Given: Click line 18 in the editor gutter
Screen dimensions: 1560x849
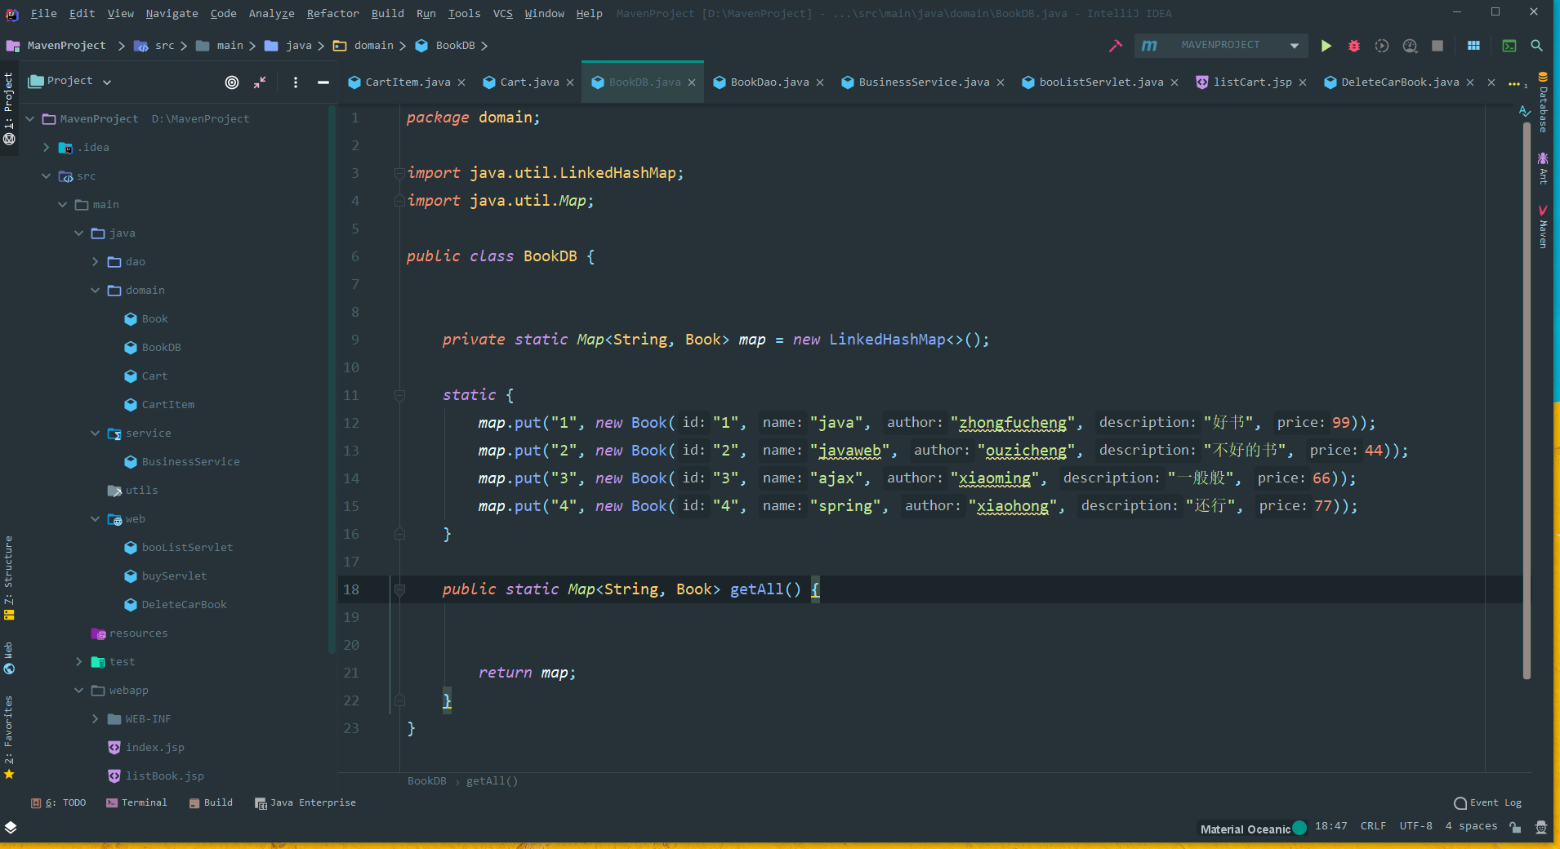Looking at the screenshot, I should pyautogui.click(x=352, y=589).
